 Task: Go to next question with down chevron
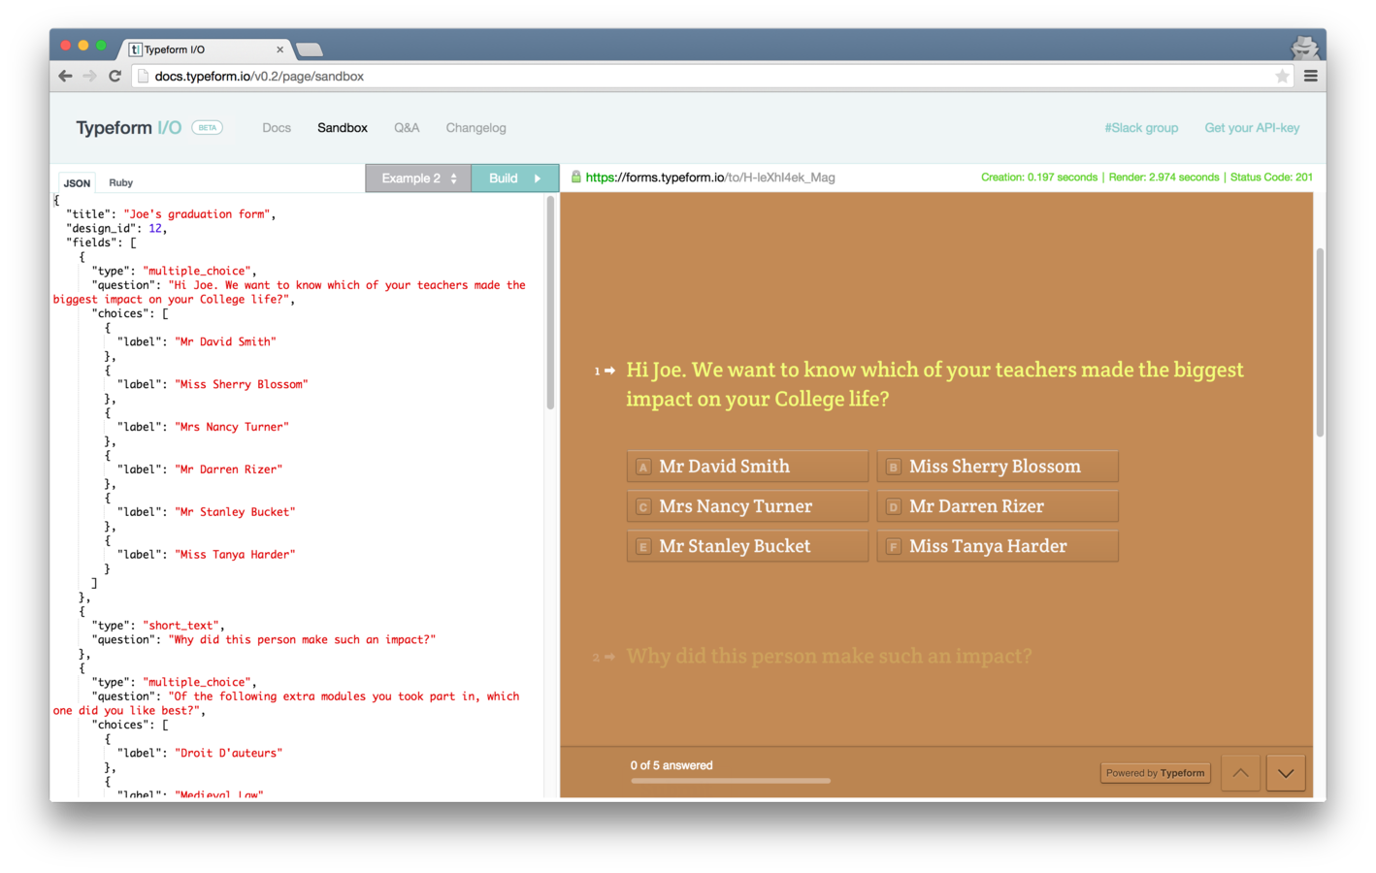click(1286, 773)
